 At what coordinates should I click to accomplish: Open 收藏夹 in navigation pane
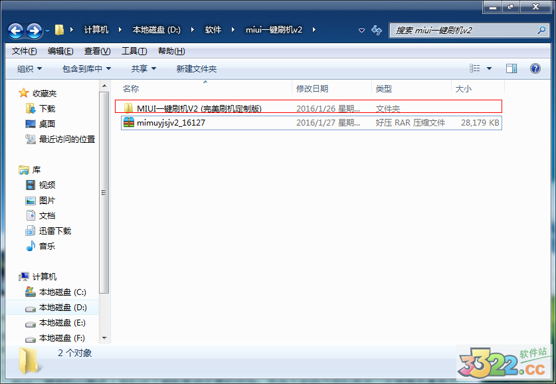tap(45, 93)
